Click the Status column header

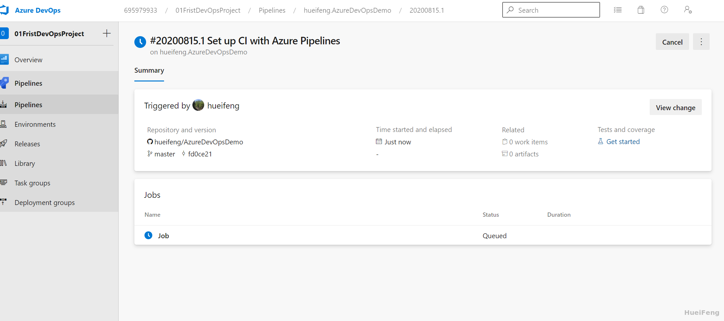click(490, 215)
